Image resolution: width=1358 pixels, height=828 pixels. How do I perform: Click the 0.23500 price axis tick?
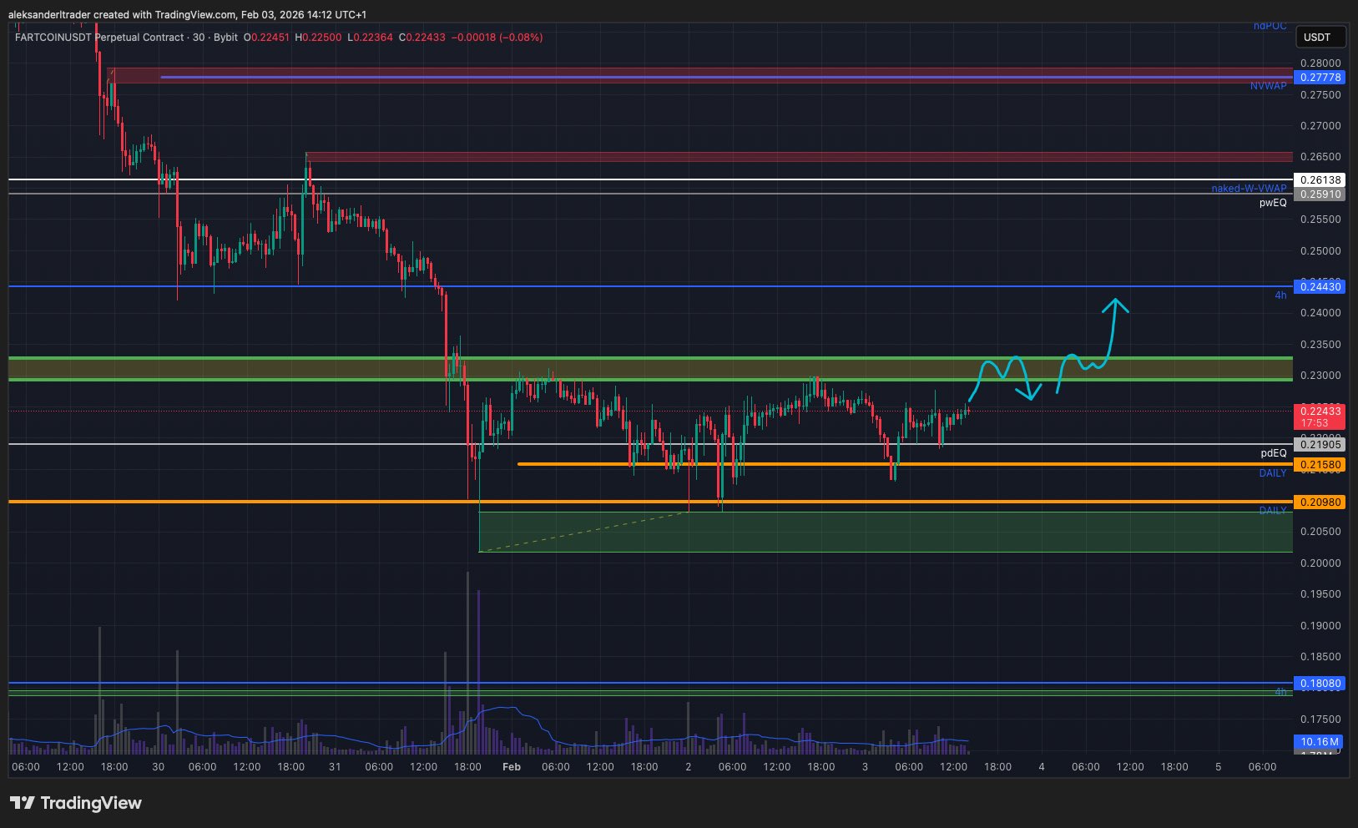click(x=1320, y=345)
